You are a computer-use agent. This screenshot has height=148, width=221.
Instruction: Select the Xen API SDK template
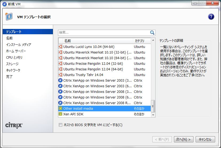tap(104, 114)
